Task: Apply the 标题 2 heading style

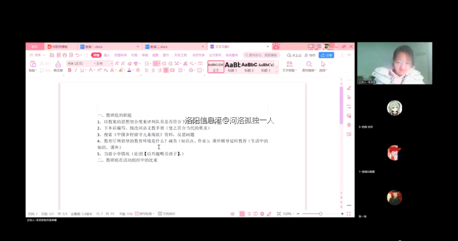Action: (x=249, y=67)
